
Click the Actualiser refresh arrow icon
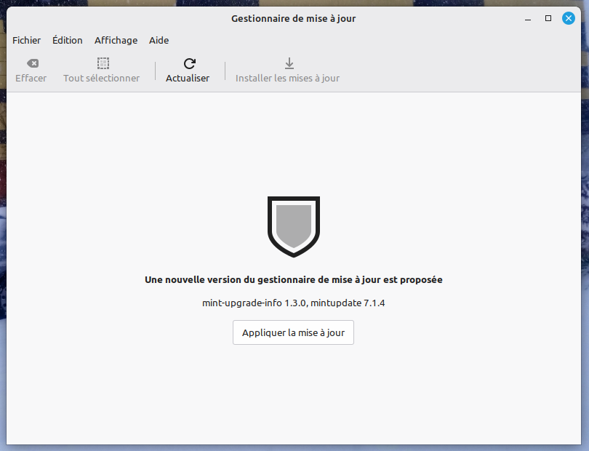[189, 64]
